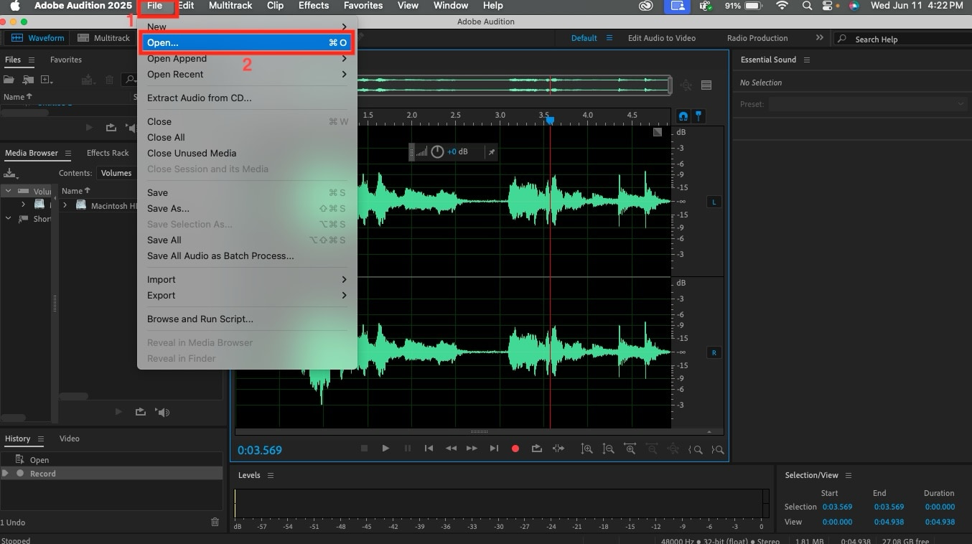Viewport: 972px width, 544px height.
Task: Click Zoom Out Amplitude icon
Action: coord(608,449)
